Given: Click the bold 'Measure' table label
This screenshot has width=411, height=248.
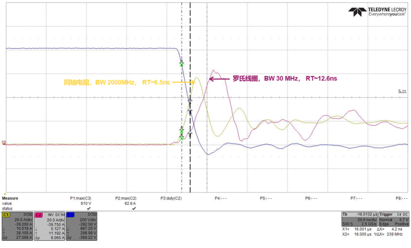Looking at the screenshot, I should [10, 198].
